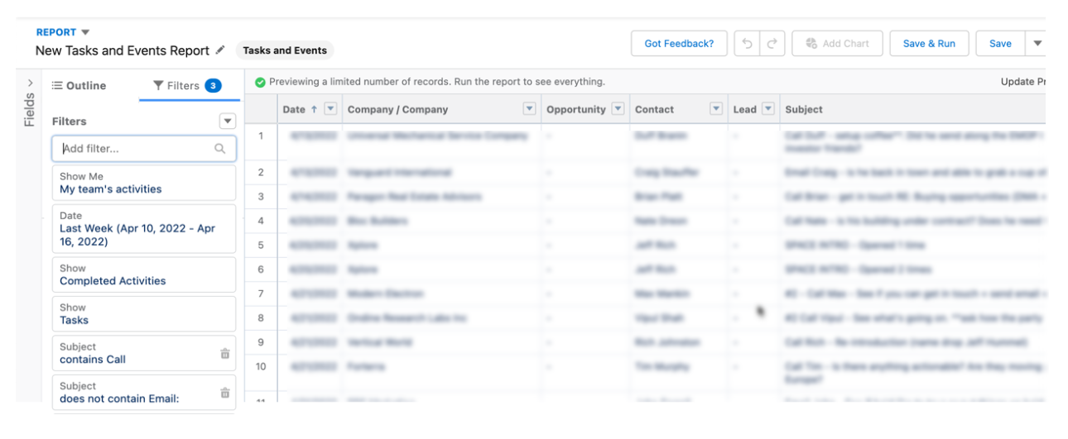Viewport: 1068px width, 439px height.
Task: Click into the Add filter search field
Action: point(144,149)
